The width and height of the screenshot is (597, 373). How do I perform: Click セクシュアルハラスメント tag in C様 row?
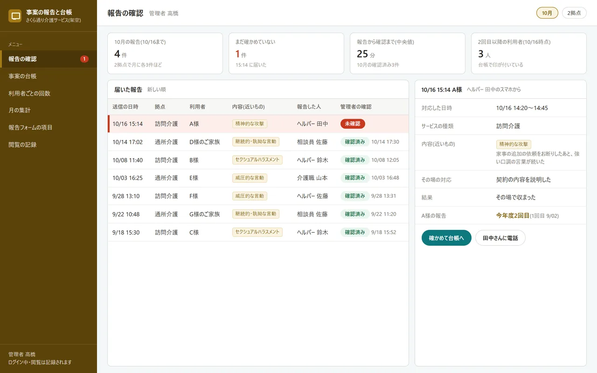(x=257, y=232)
